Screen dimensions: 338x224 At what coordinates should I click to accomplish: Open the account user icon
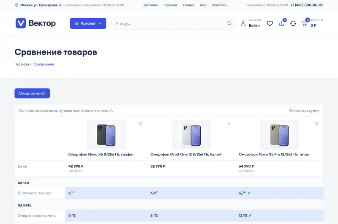(x=243, y=23)
